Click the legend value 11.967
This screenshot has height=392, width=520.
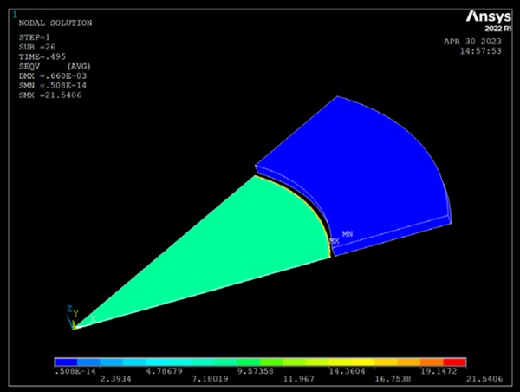point(298,379)
